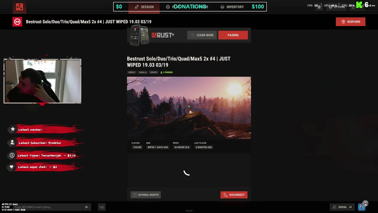Click the Rust+ Learn More button
378x213 pixels.
click(x=202, y=35)
